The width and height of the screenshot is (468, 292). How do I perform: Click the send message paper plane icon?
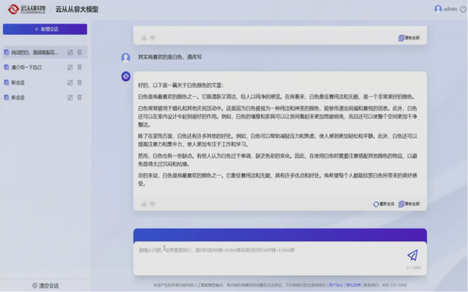click(413, 255)
